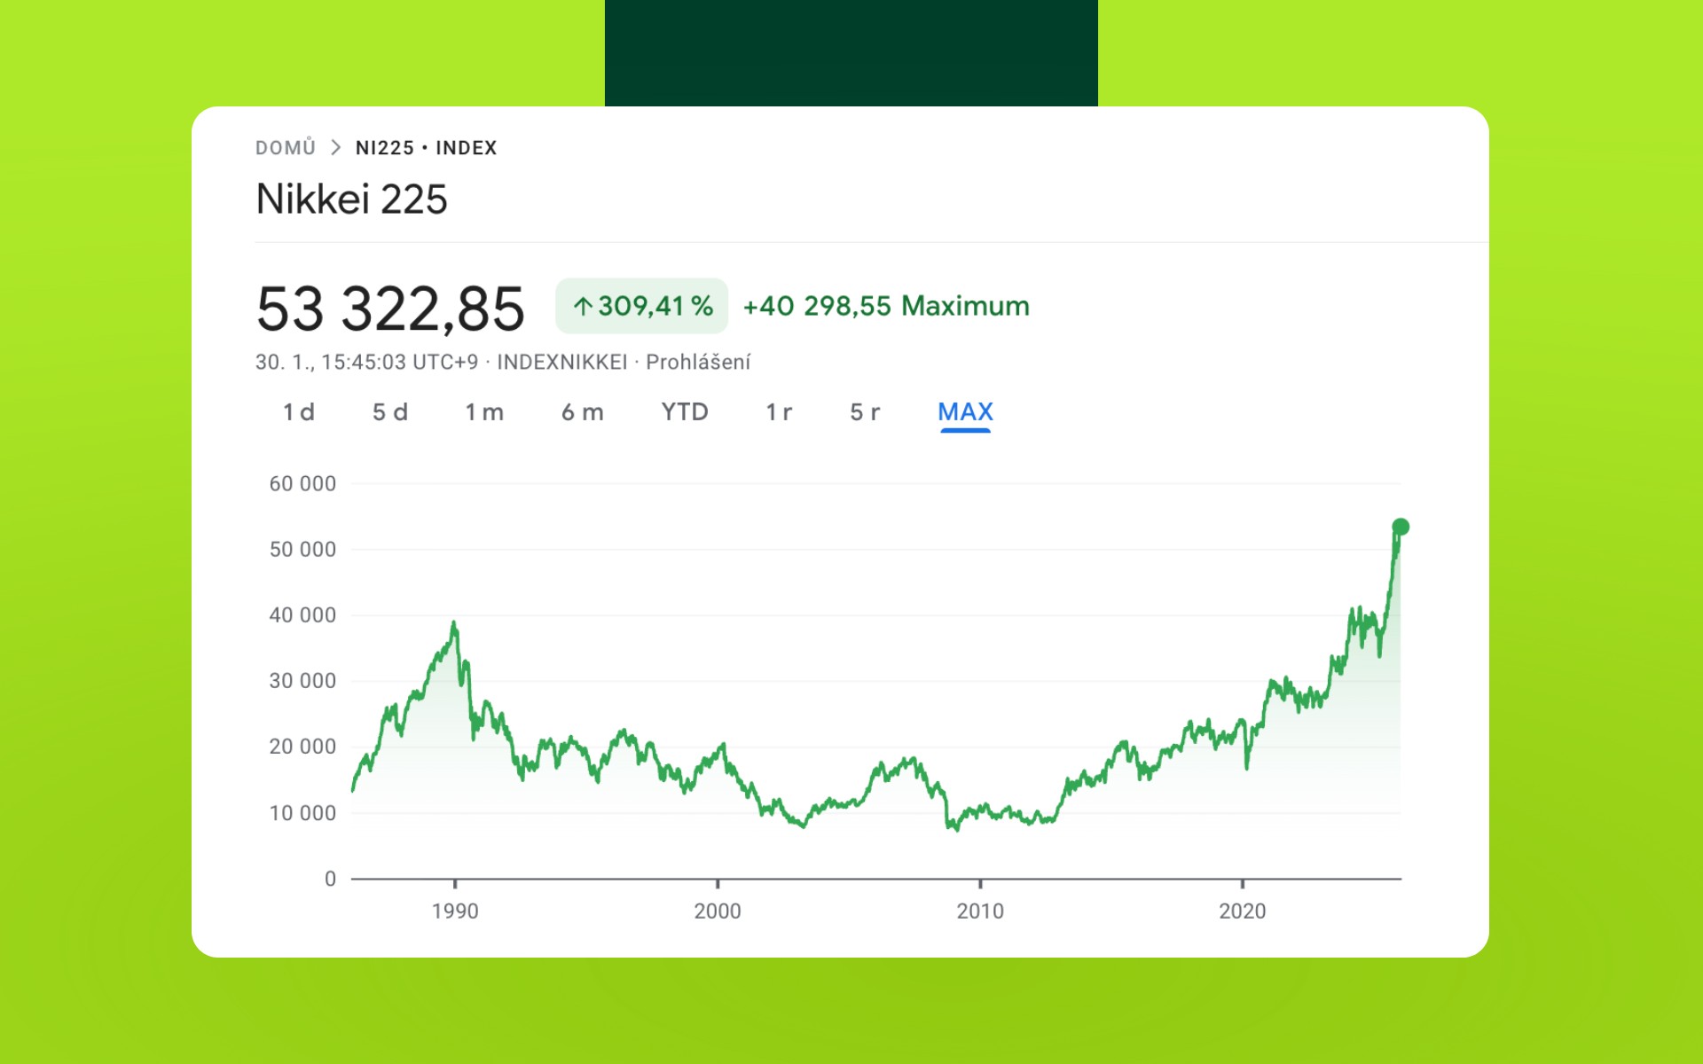Open the NI225 • INDEX breadcrumb

pos(426,148)
